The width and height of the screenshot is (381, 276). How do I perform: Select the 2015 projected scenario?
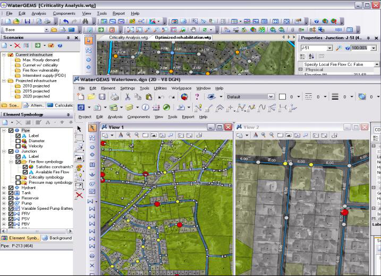[36, 91]
